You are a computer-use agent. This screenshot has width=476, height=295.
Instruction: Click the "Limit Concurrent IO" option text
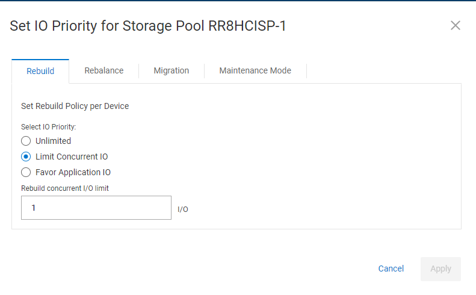point(72,157)
